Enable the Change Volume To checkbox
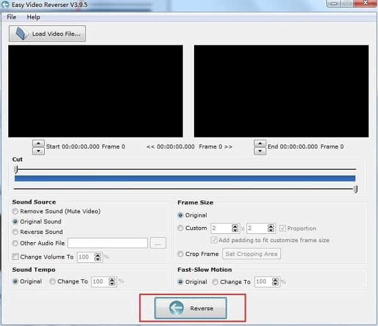This screenshot has height=326, width=378. click(15, 257)
